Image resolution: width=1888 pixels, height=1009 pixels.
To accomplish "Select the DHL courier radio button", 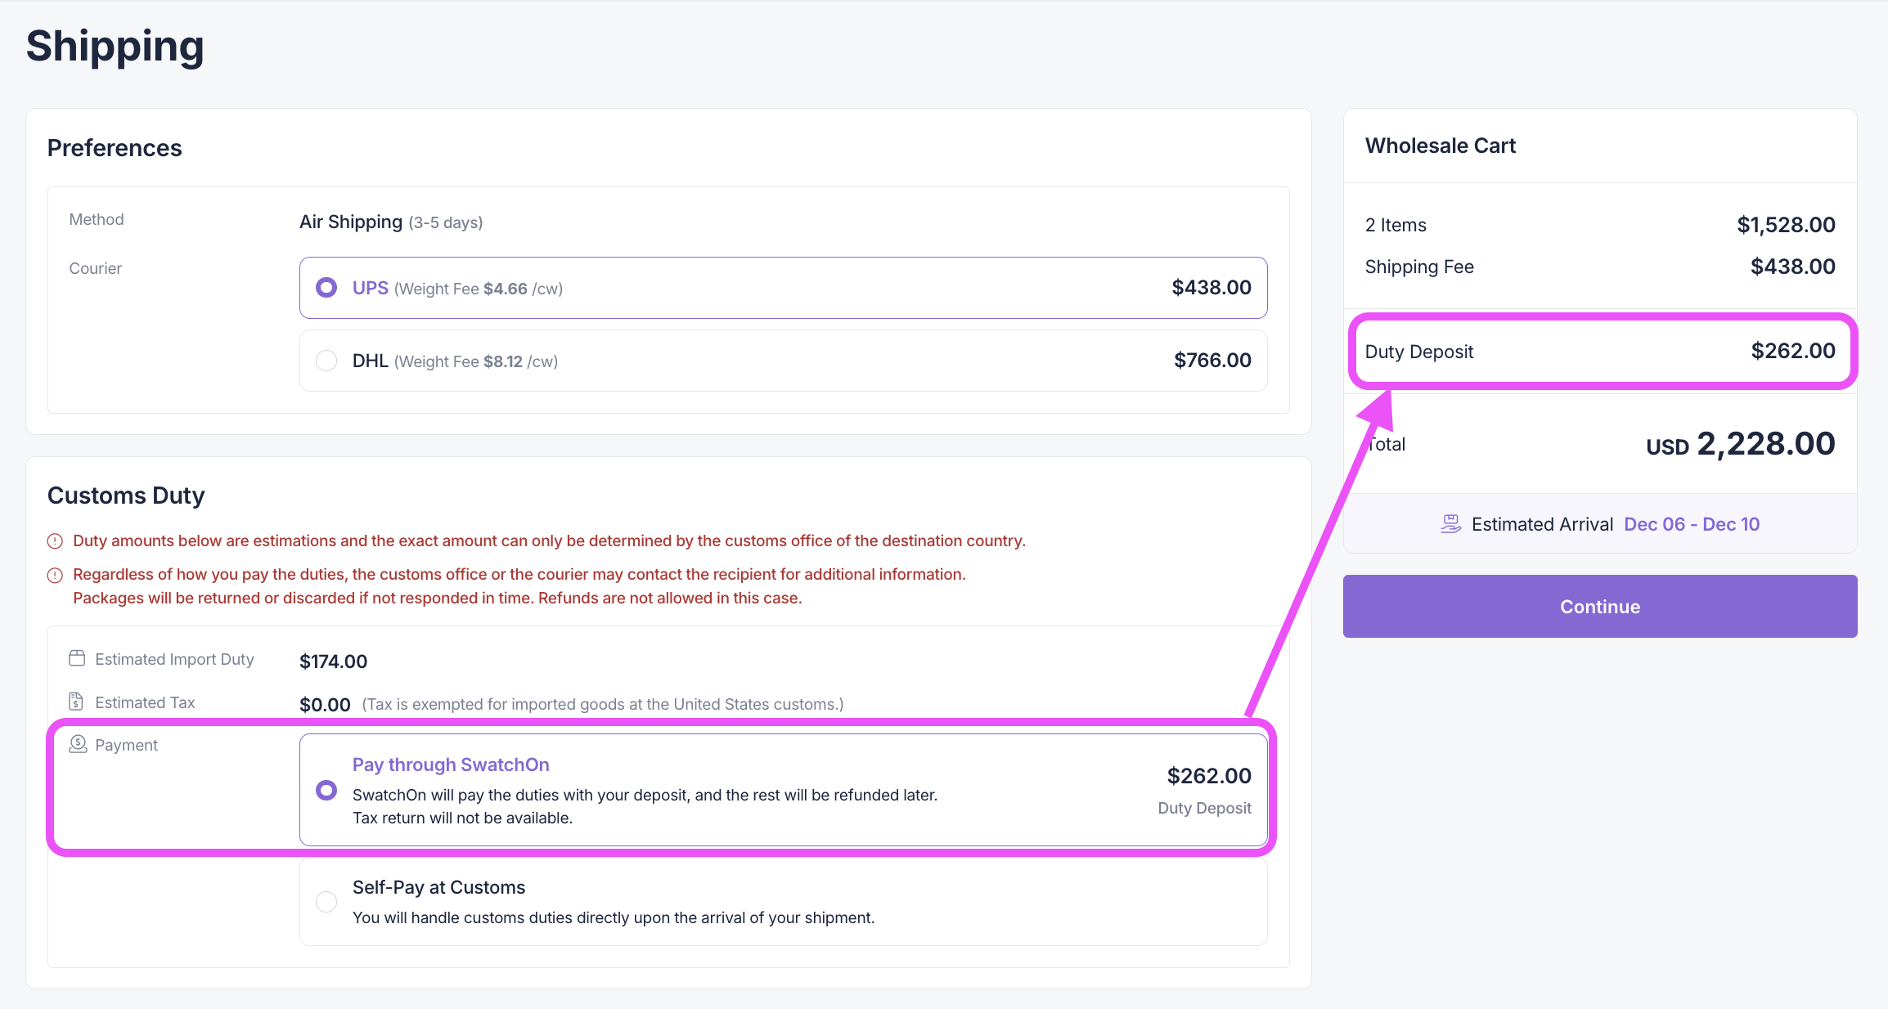I will click(326, 361).
